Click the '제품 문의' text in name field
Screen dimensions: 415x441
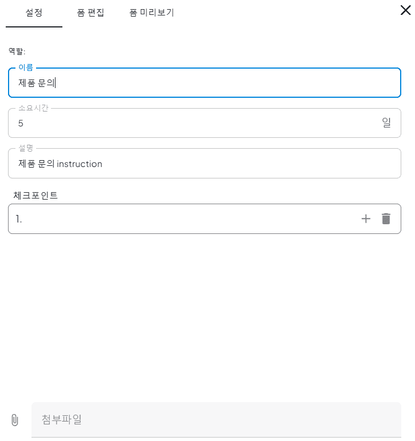pos(37,83)
